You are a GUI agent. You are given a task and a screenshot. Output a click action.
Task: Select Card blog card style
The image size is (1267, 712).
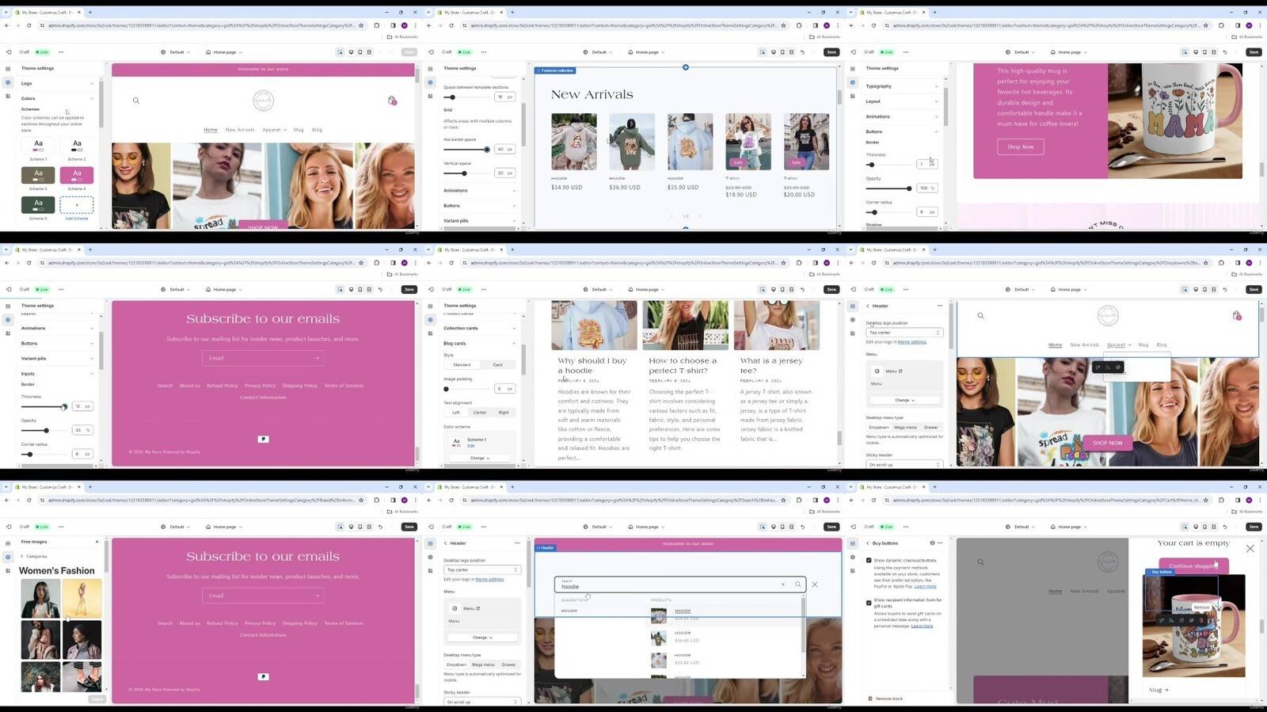[497, 365]
